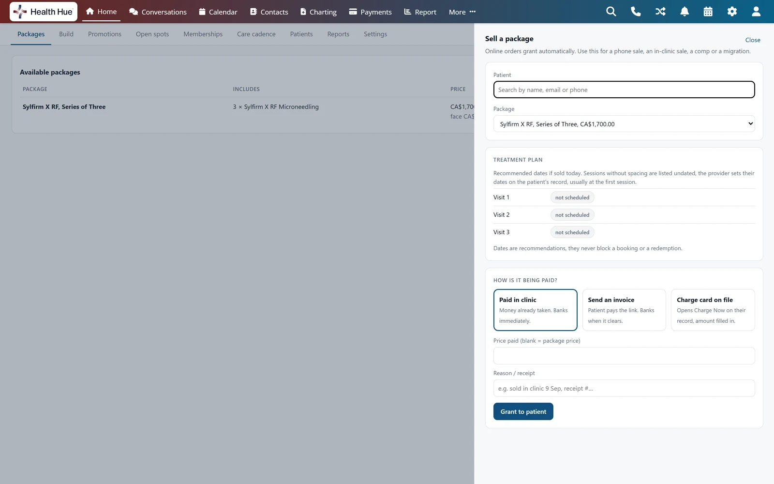Viewport: 774px width, 484px height.
Task: Switch to the Promotions tab
Action: coord(104,34)
